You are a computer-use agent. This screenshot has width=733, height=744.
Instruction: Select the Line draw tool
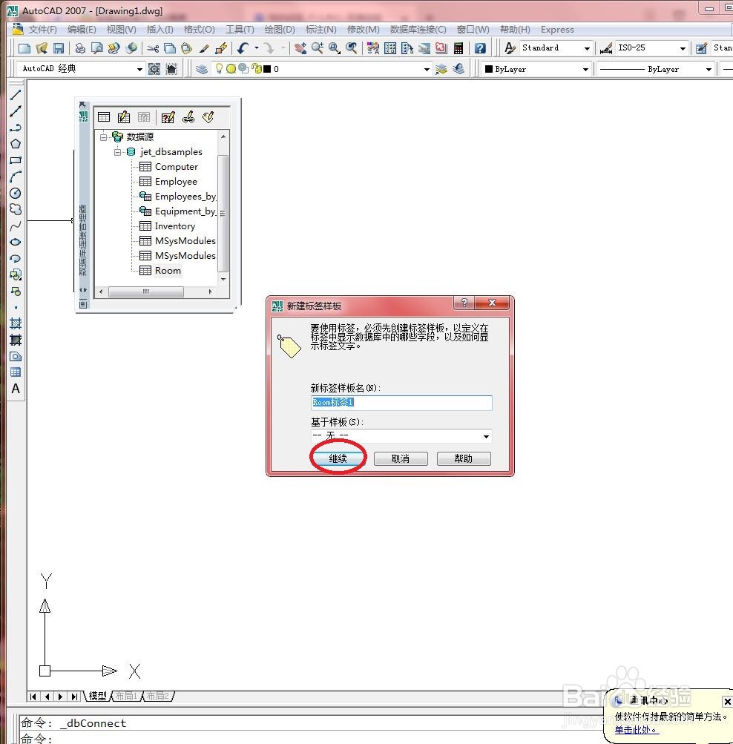(15, 95)
